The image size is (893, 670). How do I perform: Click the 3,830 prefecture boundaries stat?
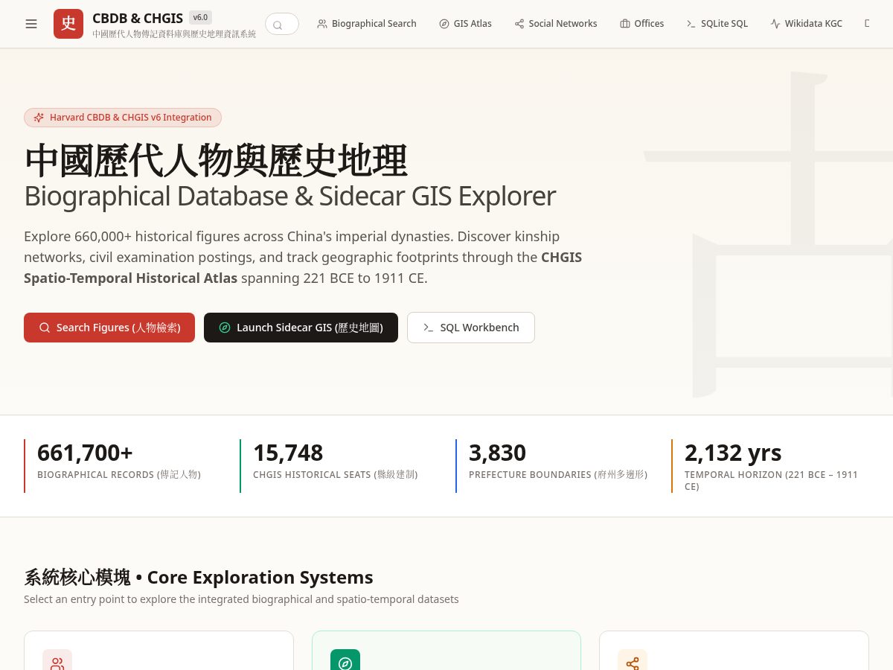pos(554,466)
